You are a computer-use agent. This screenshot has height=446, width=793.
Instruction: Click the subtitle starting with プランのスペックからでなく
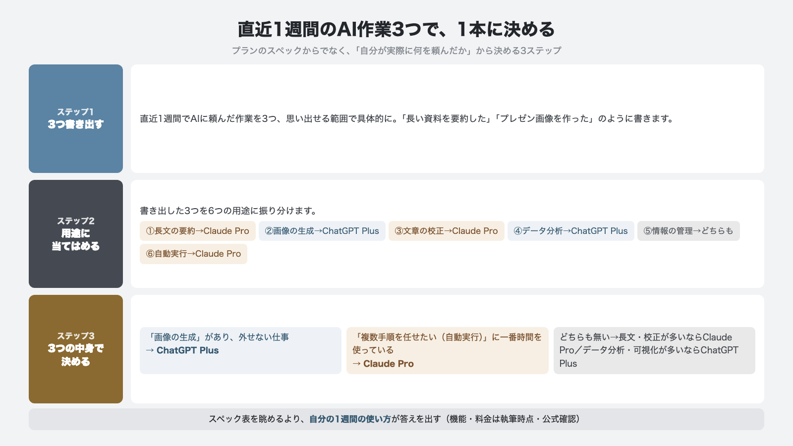click(x=396, y=51)
